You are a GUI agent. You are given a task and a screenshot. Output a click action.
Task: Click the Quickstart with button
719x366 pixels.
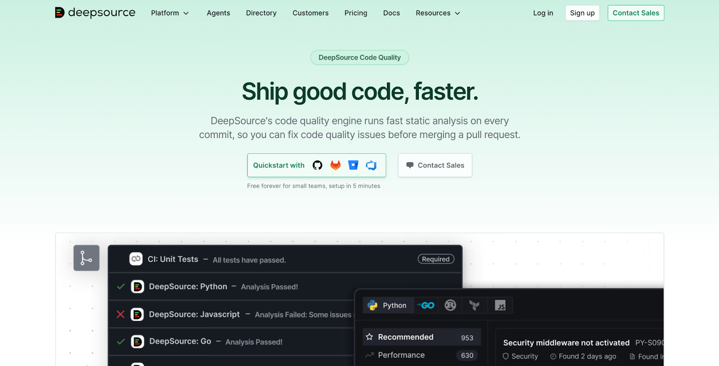pyautogui.click(x=316, y=165)
